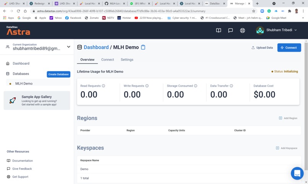Switch to the GitHub MLH-Local browser tab

(x=115, y=3)
